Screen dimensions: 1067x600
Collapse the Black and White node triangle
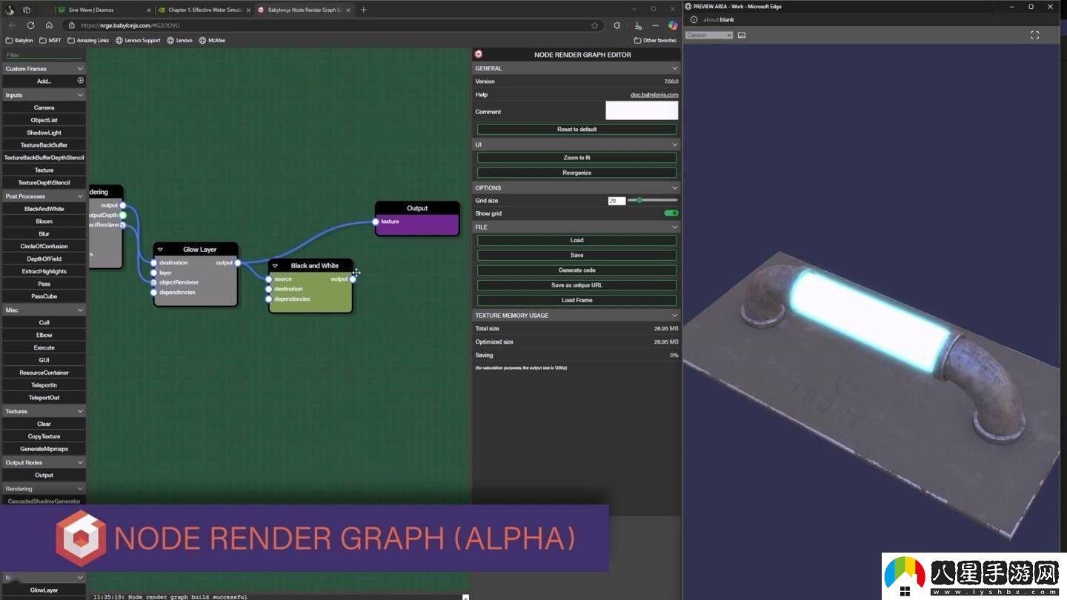coord(275,266)
